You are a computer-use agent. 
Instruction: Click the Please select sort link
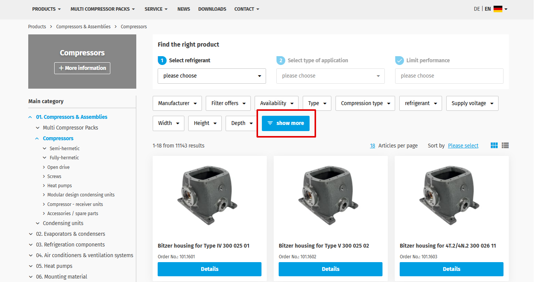point(463,146)
